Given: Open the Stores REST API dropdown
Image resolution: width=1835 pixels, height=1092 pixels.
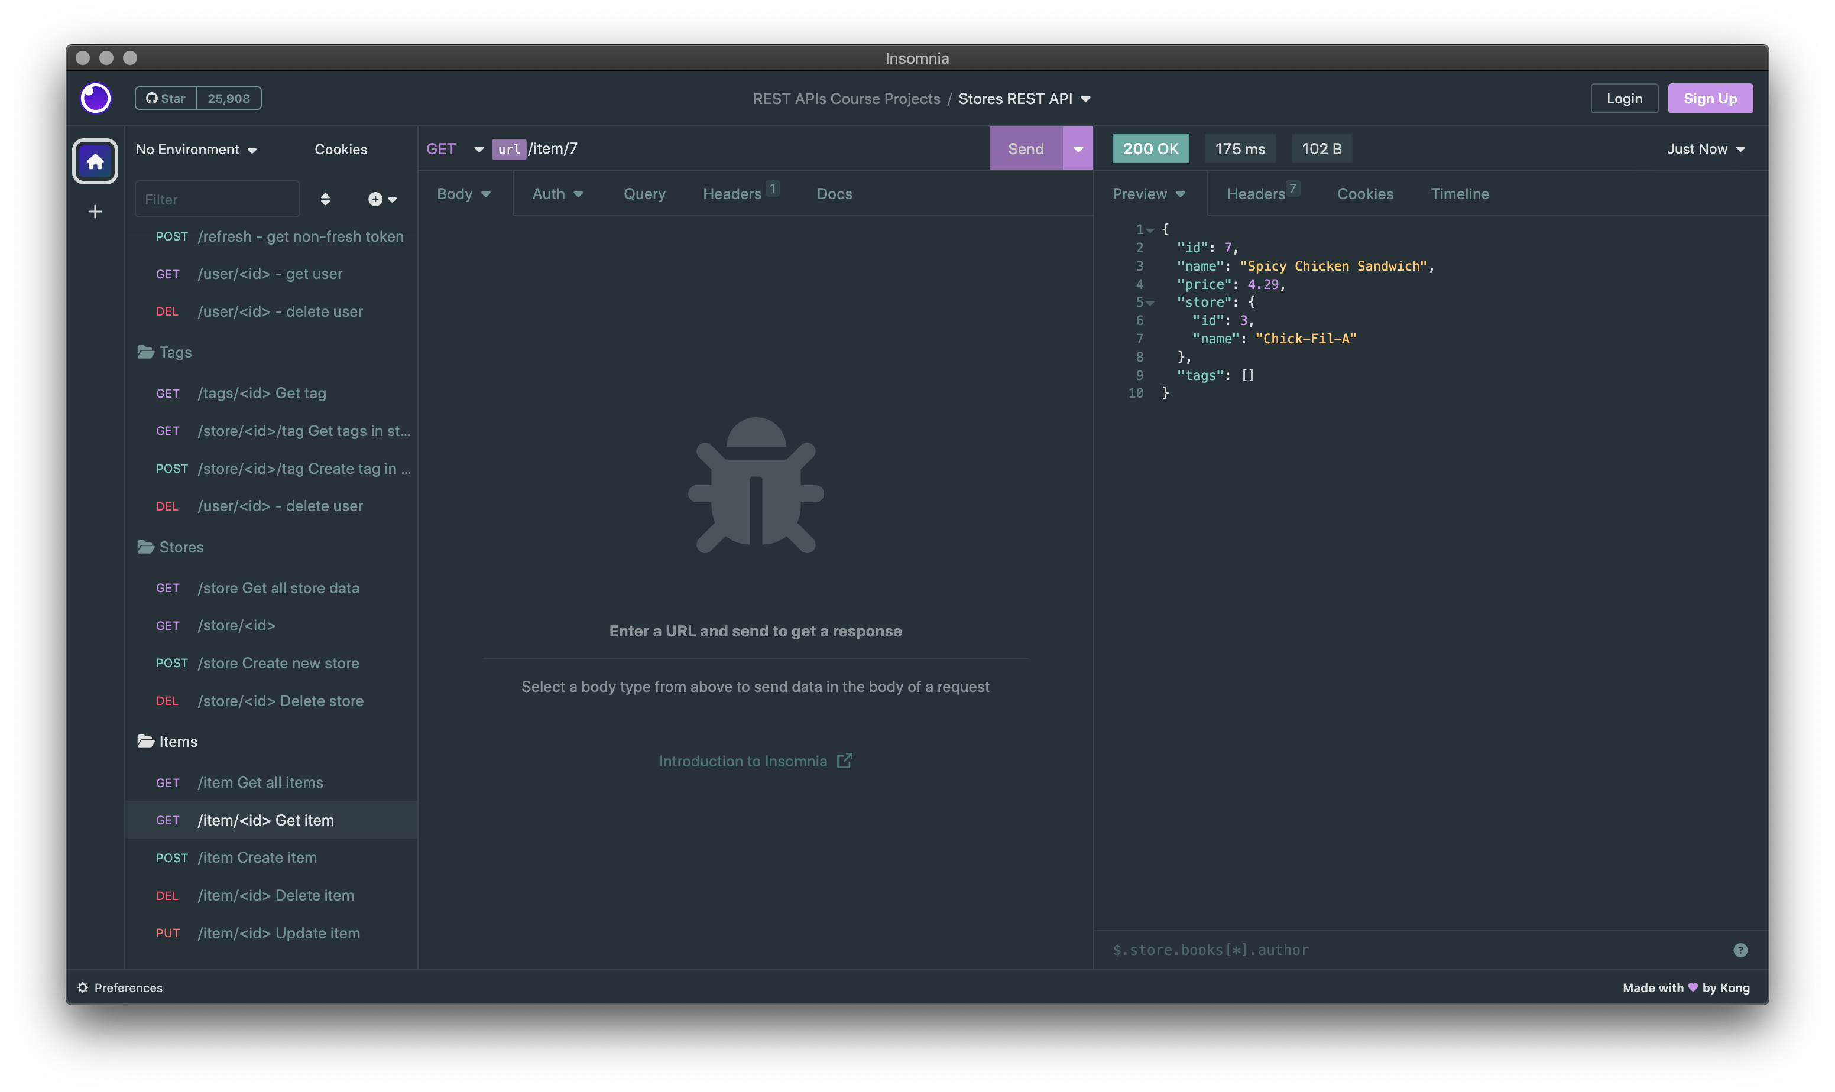Looking at the screenshot, I should (1024, 99).
